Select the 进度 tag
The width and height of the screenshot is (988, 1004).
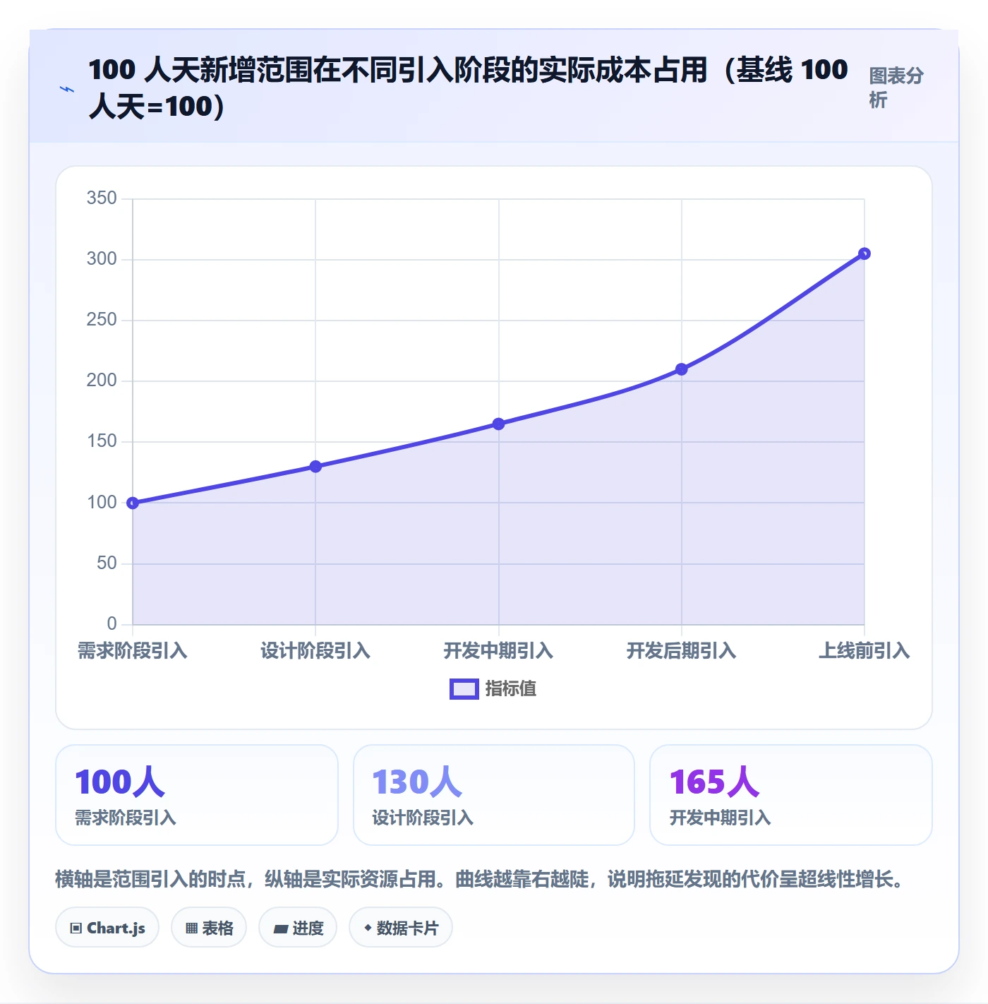coord(298,928)
